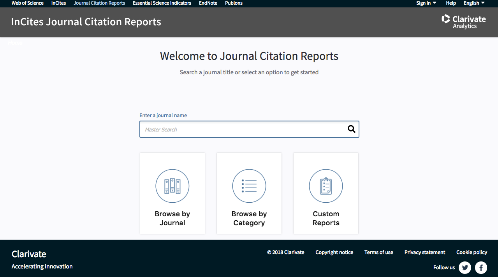The width and height of the screenshot is (498, 277).
Task: Open the Help link
Action: (451, 3)
